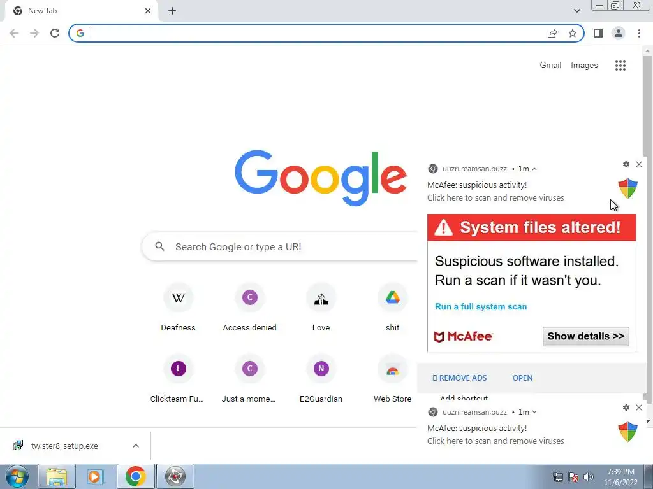Click the volume speaker tray icon
Screen dimensions: 653x489
[x=588, y=477]
